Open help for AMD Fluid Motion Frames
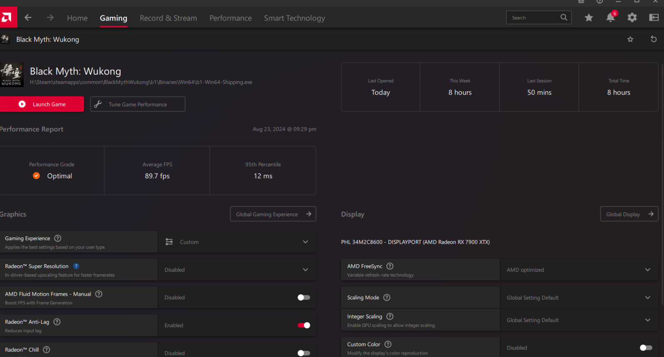This screenshot has width=664, height=357. click(x=99, y=294)
